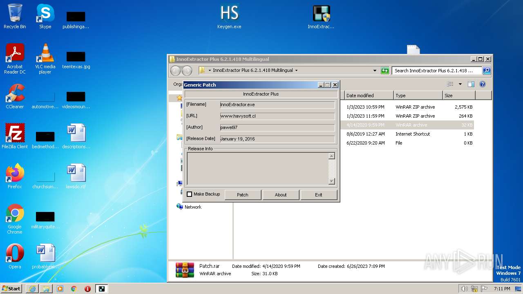Click the Explorer search input box
The height and width of the screenshot is (294, 523).
[x=437, y=71]
